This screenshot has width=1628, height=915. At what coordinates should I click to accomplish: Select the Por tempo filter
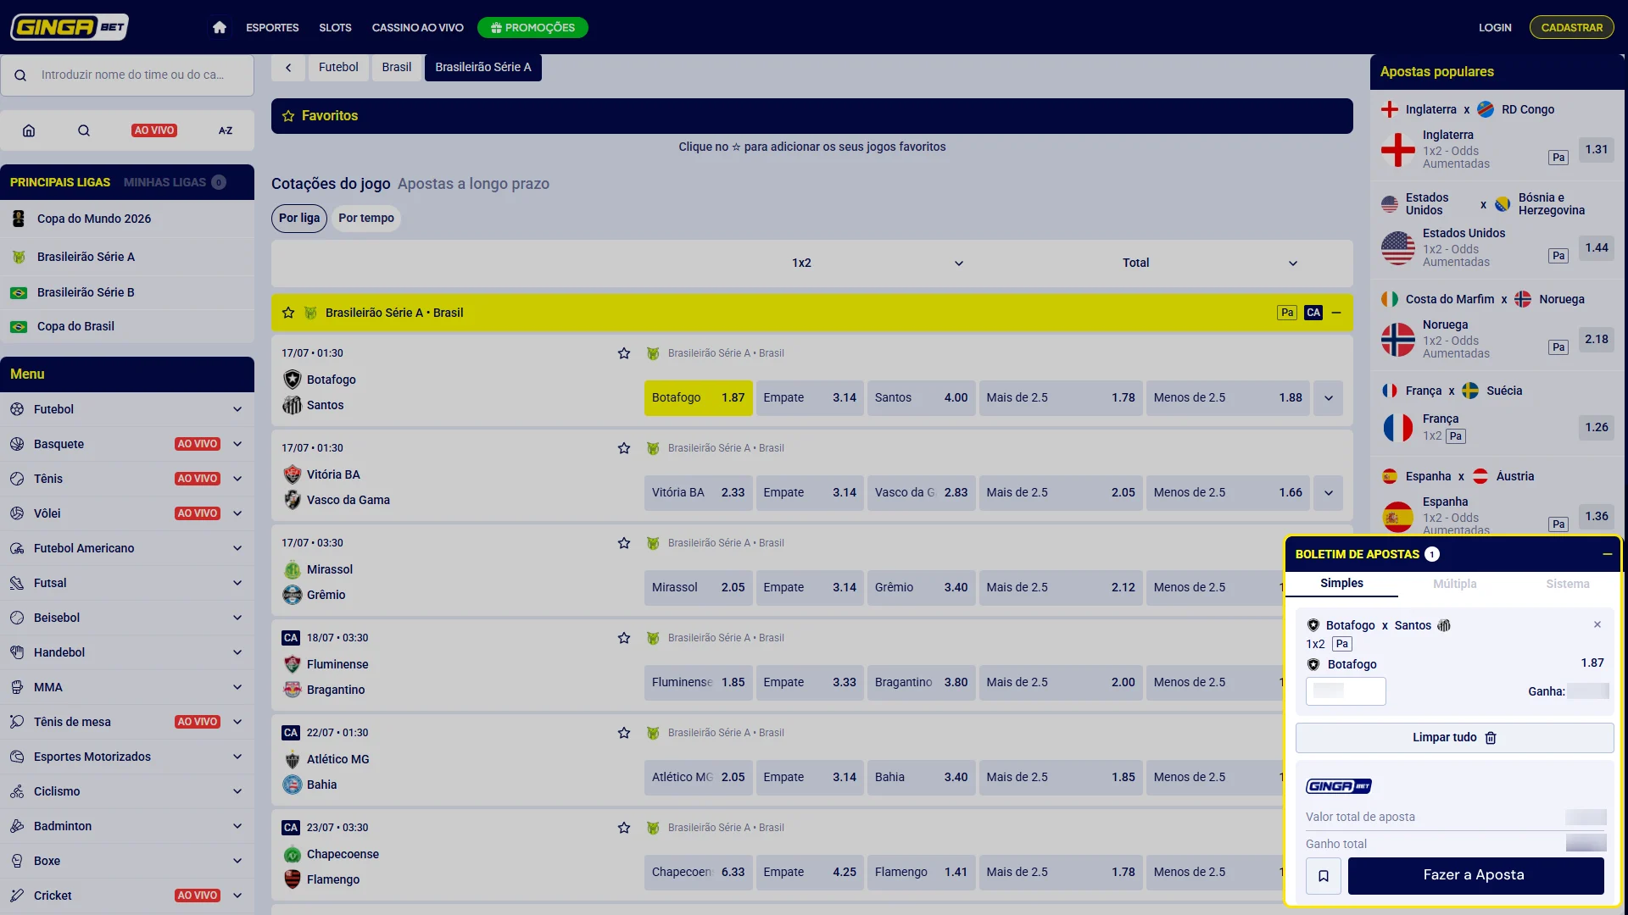coord(366,219)
